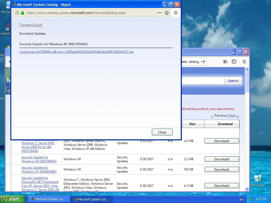Open the Start menu
The image size is (271, 203).
pyautogui.click(x=12, y=199)
